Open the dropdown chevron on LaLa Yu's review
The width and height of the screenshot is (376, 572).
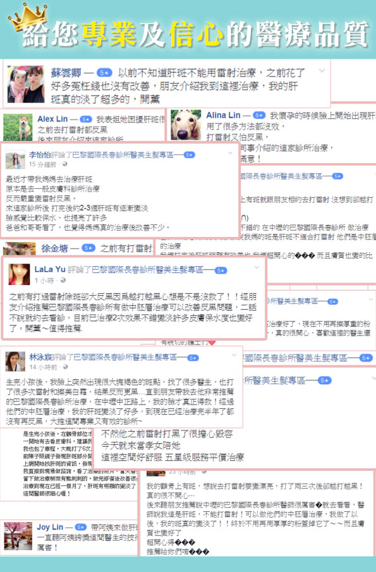(x=257, y=267)
